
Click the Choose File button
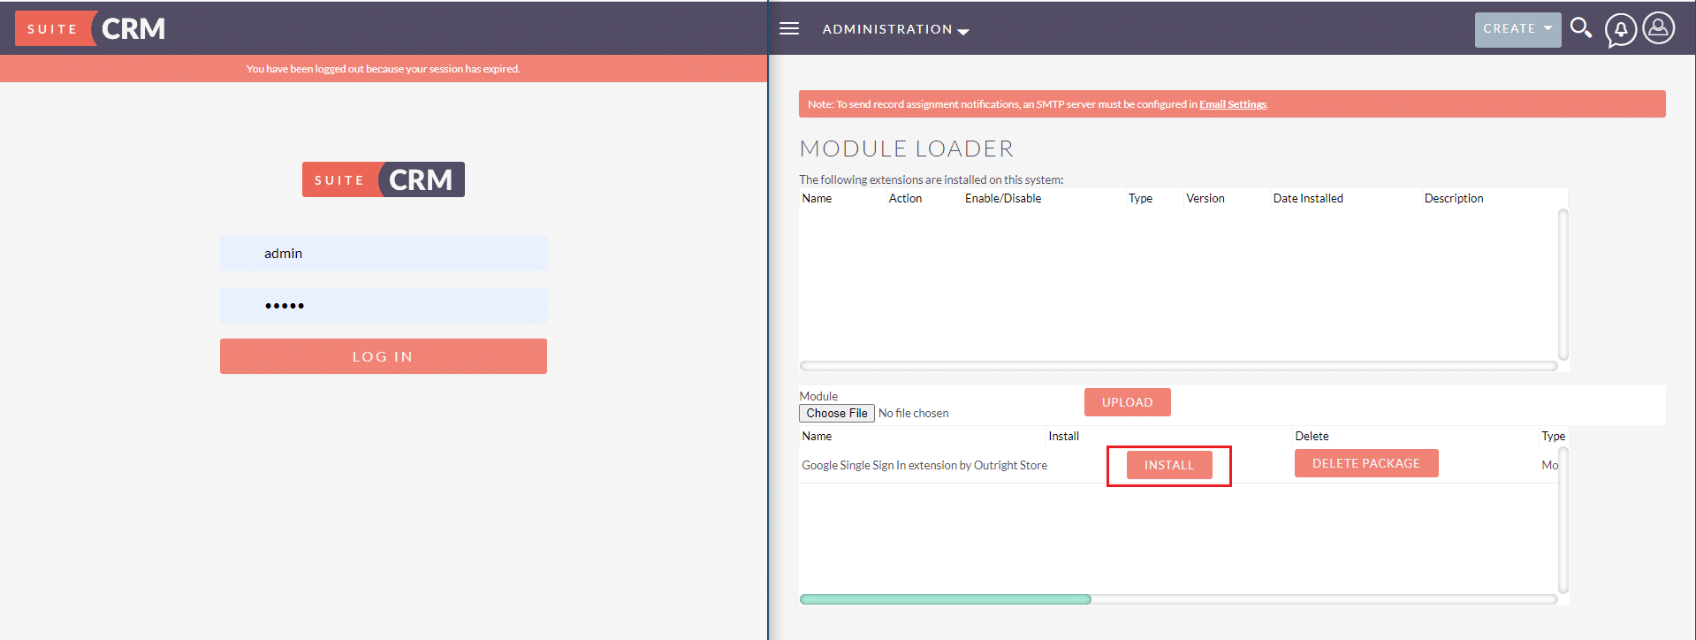point(837,413)
